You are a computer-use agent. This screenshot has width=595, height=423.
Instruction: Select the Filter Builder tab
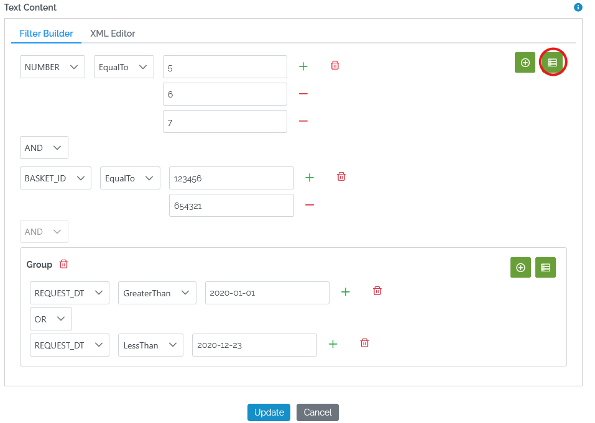click(46, 34)
